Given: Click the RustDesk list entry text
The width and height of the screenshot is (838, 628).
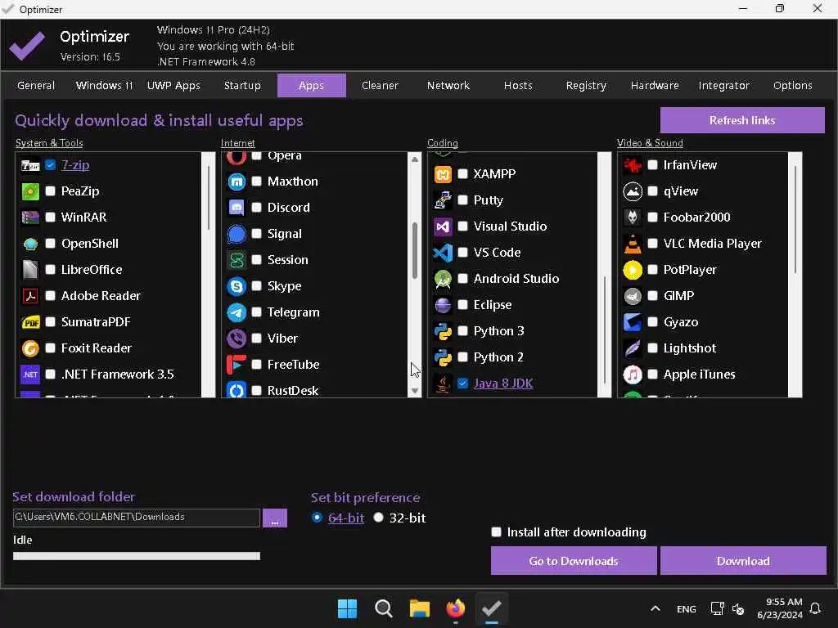Looking at the screenshot, I should point(293,391).
